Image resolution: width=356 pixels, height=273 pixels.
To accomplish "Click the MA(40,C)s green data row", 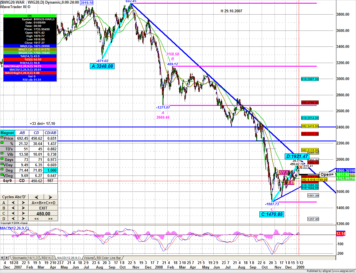I will tap(30, 53).
